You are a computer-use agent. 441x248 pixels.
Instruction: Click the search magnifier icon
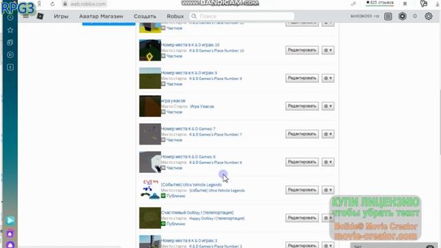(194, 17)
